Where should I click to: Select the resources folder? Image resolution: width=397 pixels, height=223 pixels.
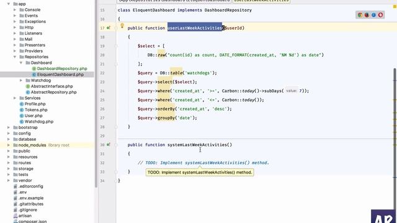(x=27, y=157)
